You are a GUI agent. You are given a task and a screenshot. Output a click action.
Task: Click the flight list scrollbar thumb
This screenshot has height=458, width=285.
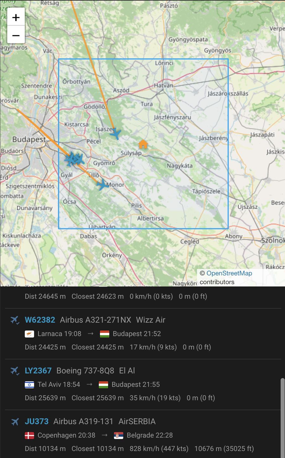(x=282, y=418)
